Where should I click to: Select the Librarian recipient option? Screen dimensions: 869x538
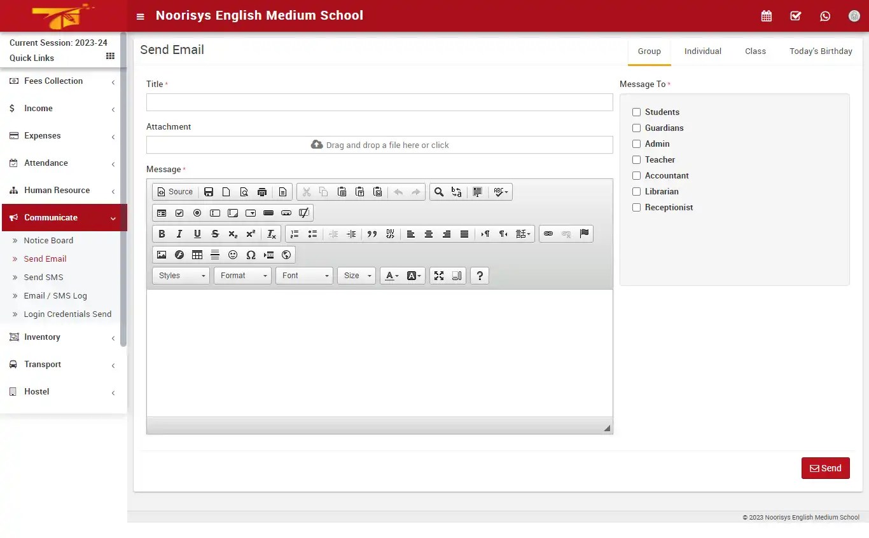(x=636, y=191)
